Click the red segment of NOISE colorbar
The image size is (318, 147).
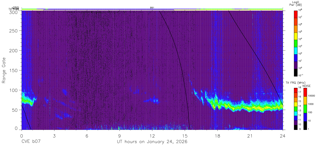[305, 92]
